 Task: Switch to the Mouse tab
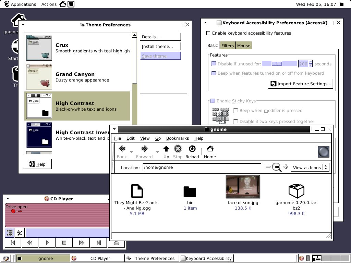point(244,46)
